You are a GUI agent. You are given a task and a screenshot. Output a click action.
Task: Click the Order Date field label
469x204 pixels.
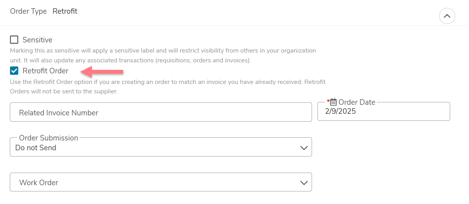[357, 102]
